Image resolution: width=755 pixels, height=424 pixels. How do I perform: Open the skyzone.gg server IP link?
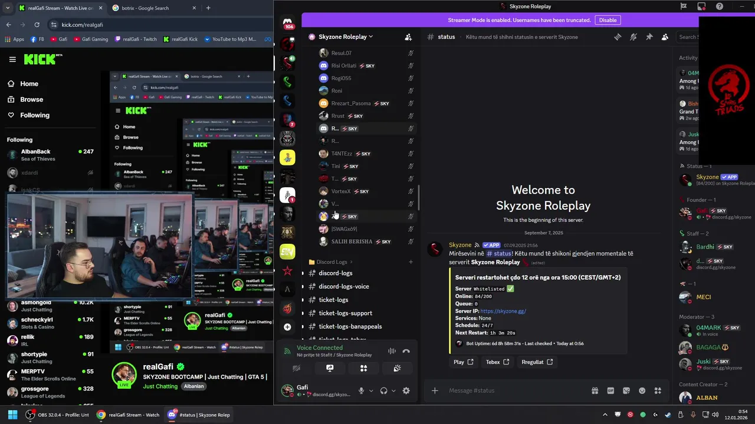click(503, 311)
